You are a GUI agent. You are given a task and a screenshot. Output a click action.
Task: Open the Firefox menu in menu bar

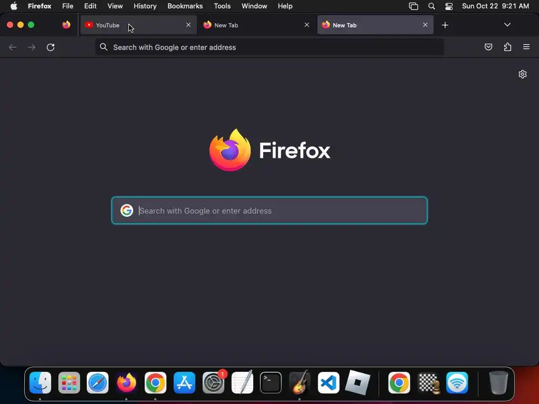coord(39,6)
